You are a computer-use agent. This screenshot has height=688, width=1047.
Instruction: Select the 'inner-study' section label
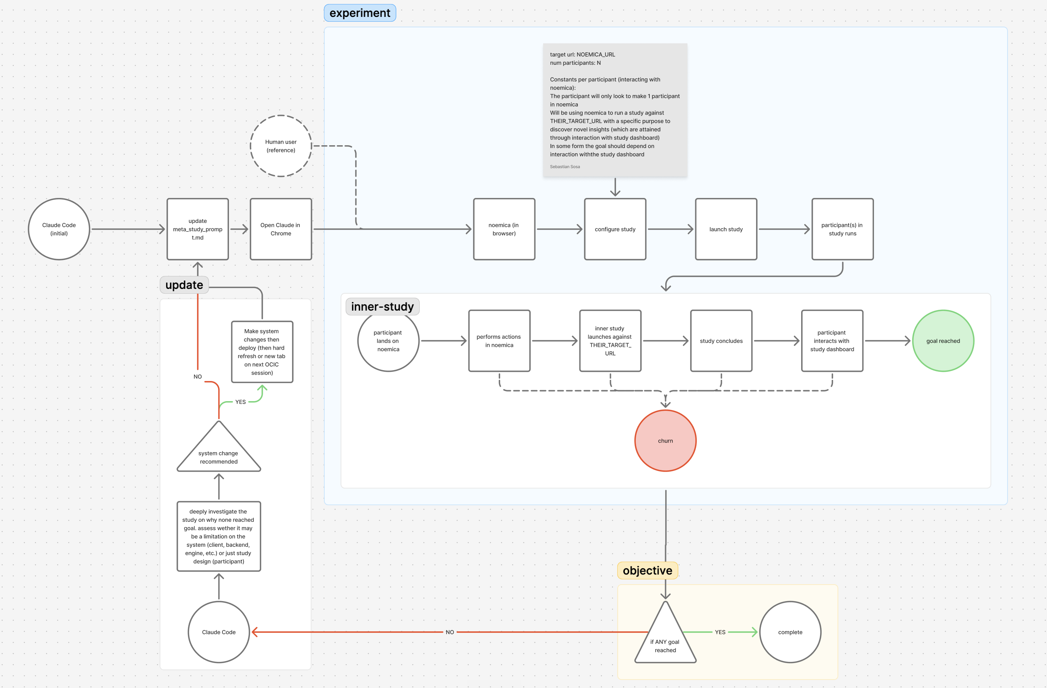point(382,307)
